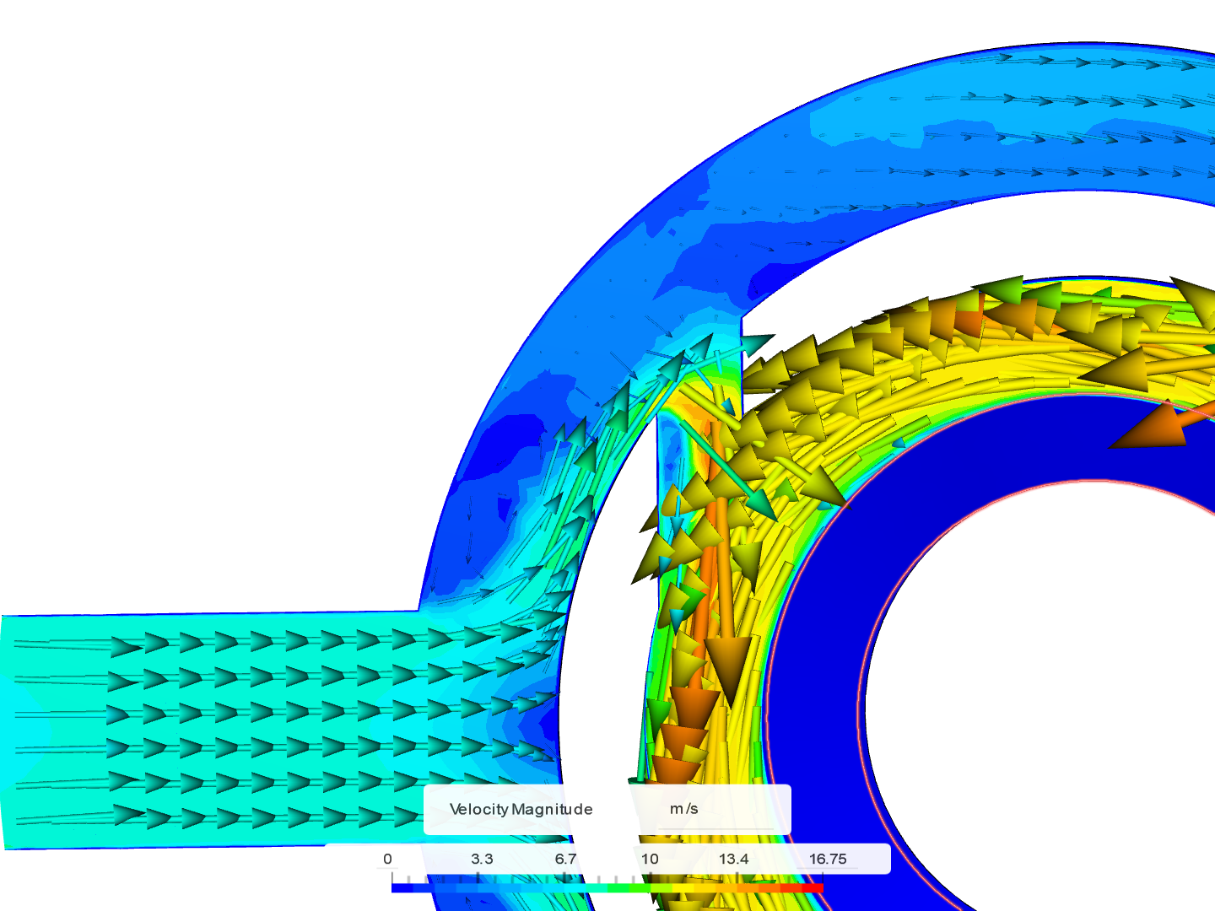This screenshot has width=1215, height=911.
Task: Select the m/s unit label
Action: (x=684, y=809)
